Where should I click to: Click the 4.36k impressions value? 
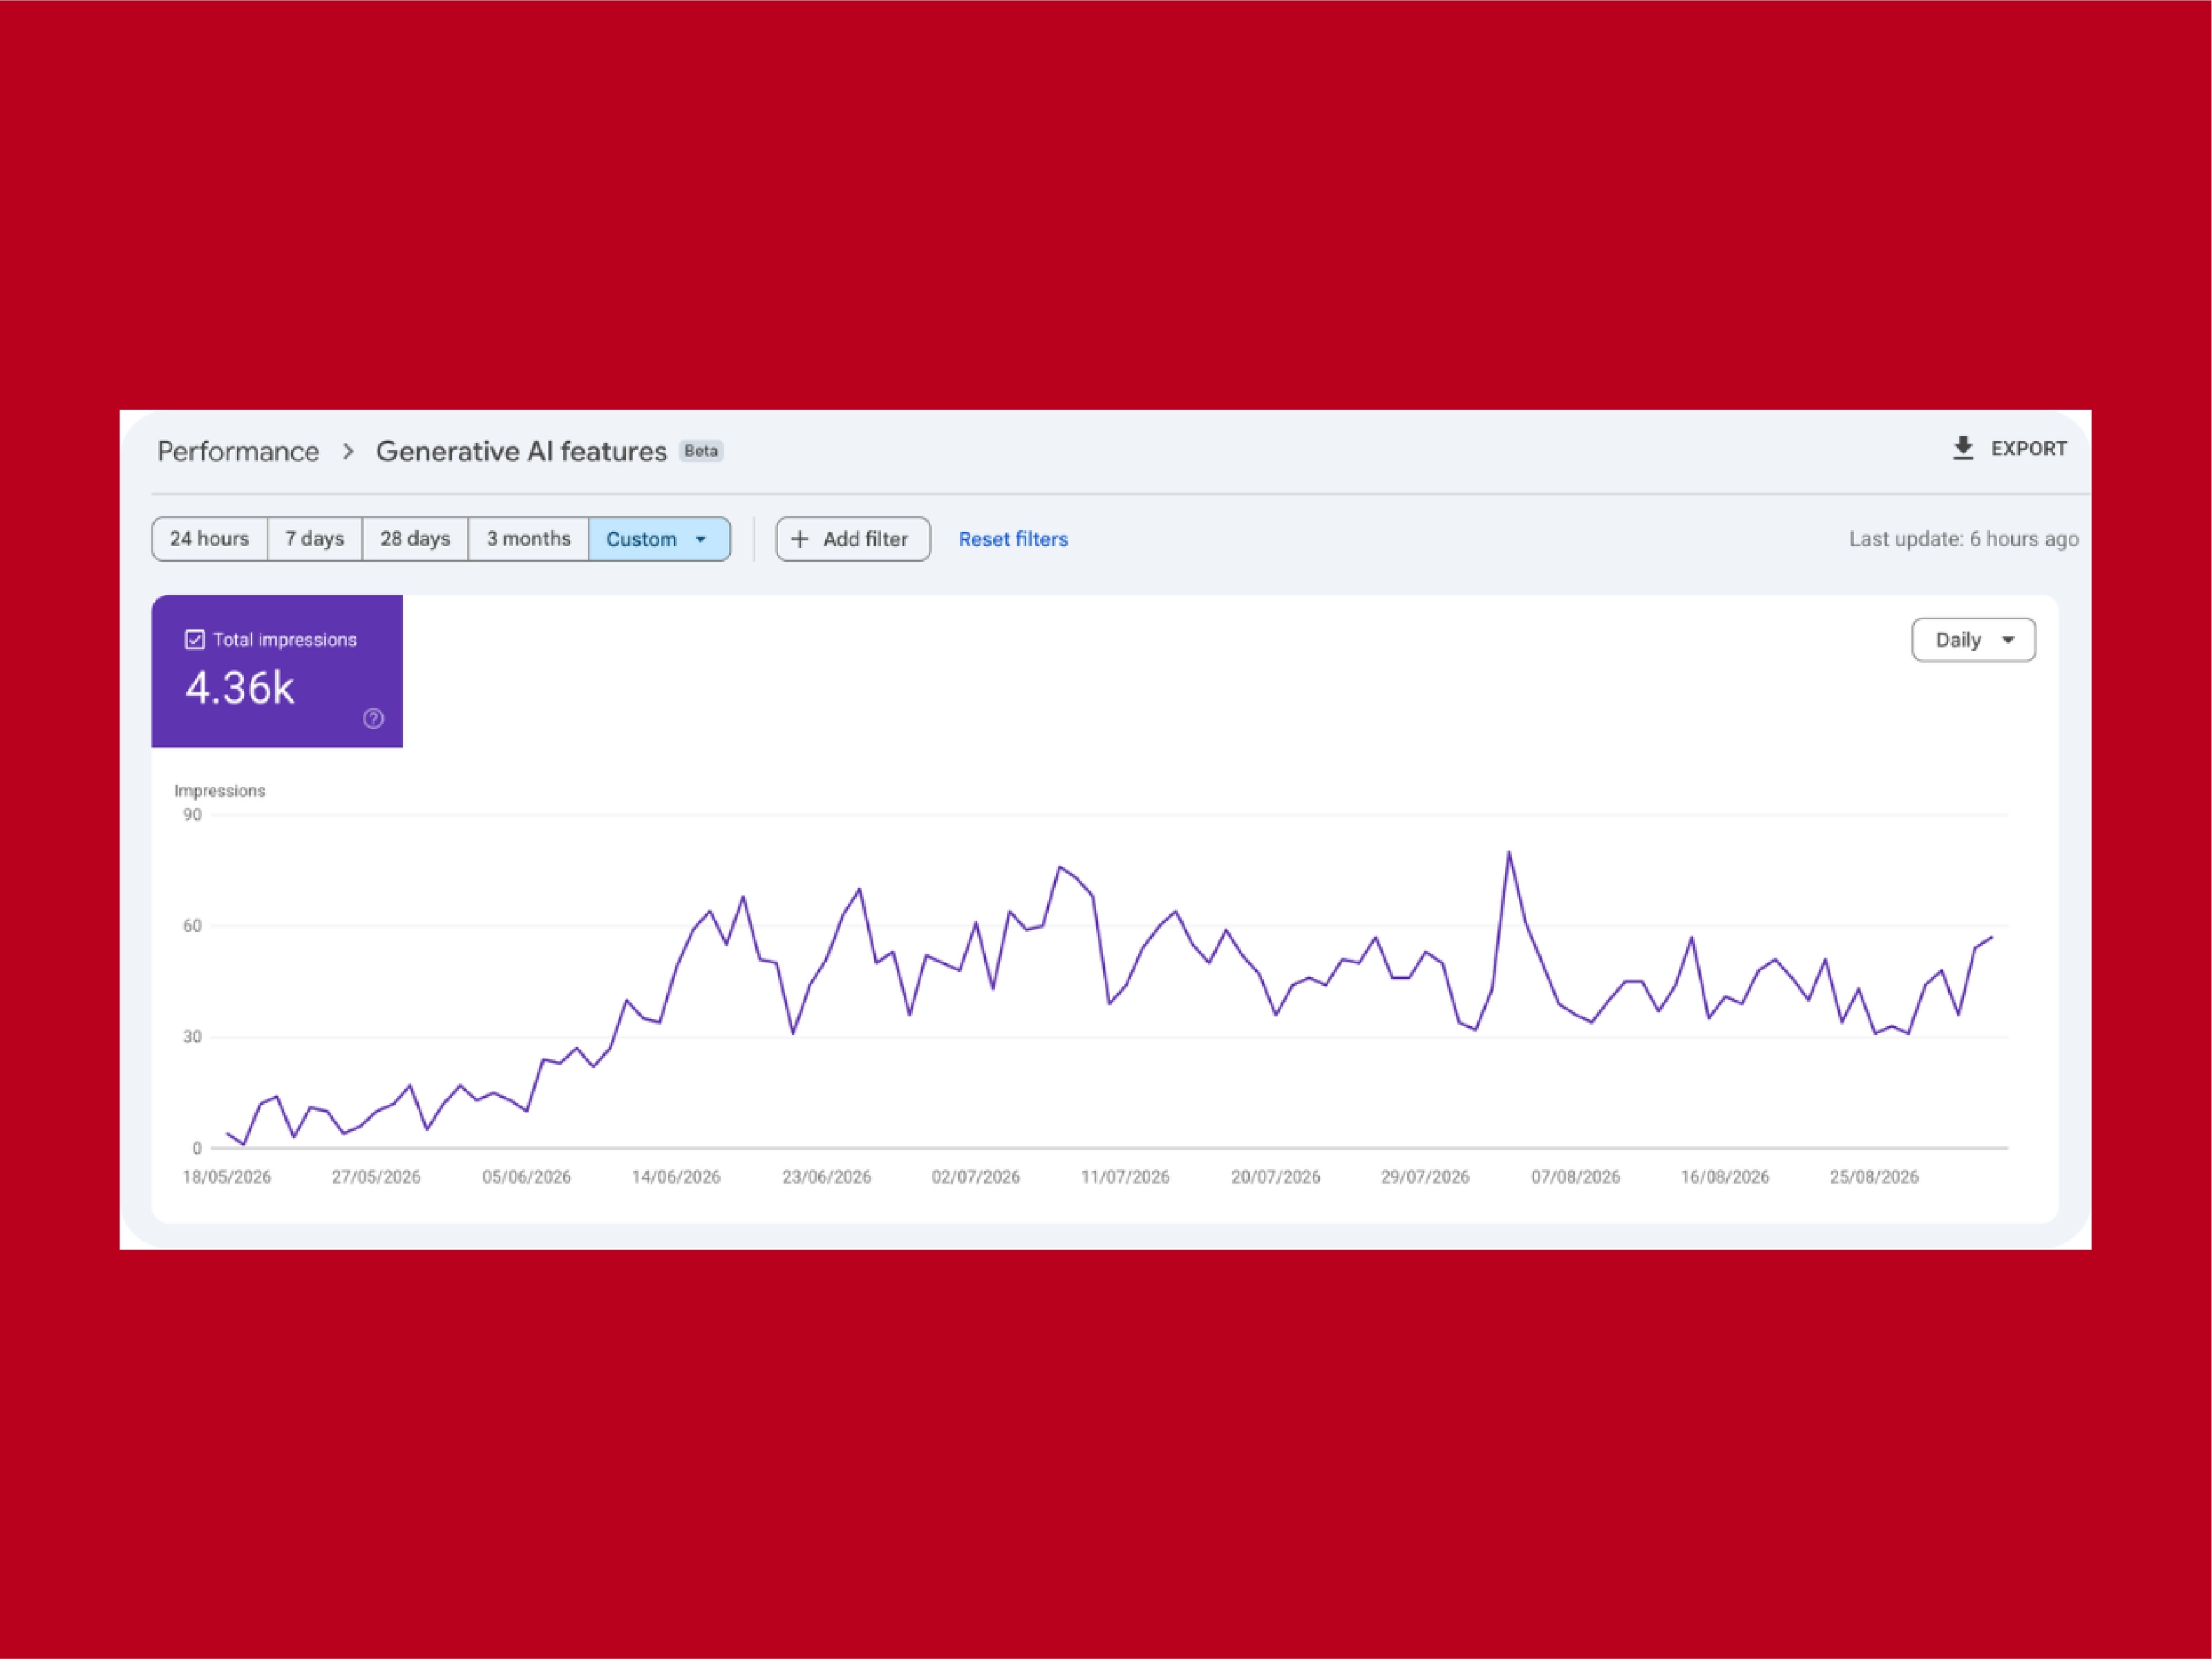(240, 688)
